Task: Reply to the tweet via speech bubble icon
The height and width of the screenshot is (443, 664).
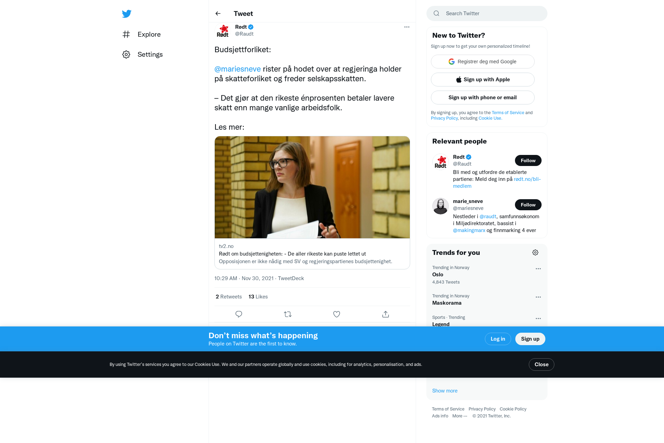Action: [239, 314]
